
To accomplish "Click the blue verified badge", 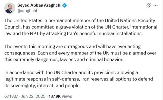I will [64, 5].
